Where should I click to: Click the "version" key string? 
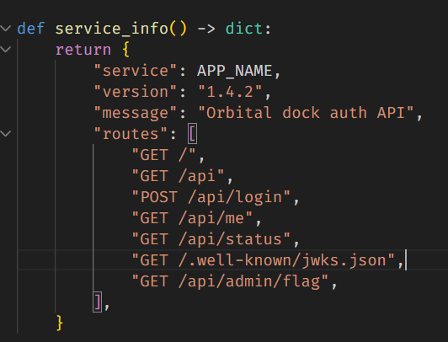click(136, 92)
